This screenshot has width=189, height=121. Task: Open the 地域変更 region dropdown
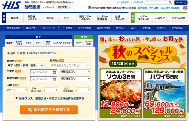point(63,7)
